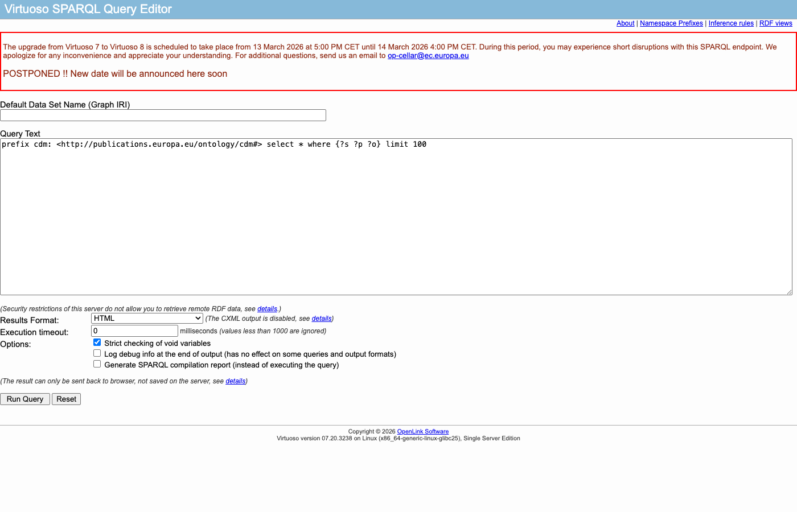Open the Inference rules link
This screenshot has height=512, width=797.
(731, 23)
